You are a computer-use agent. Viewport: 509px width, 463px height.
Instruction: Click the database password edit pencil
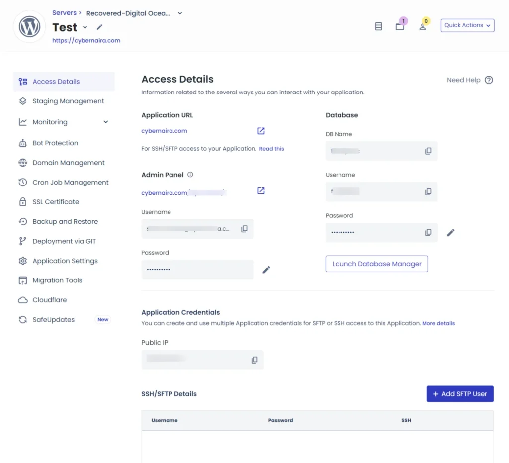click(x=451, y=232)
